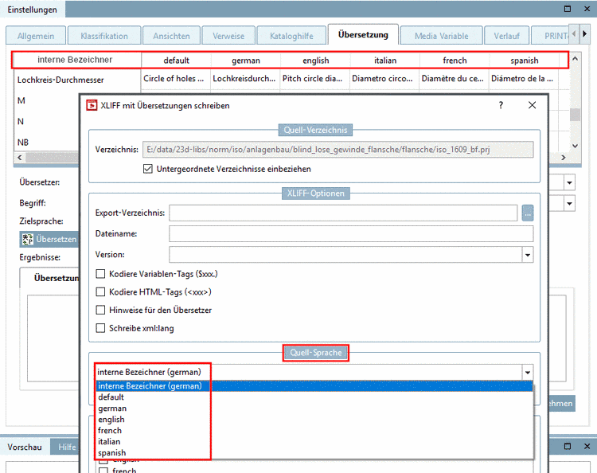Check the Schreibe xml:lang option

coord(100,328)
